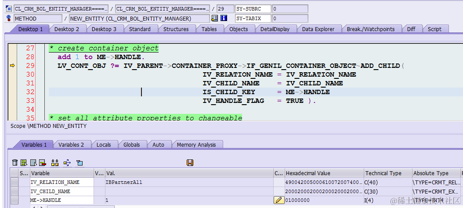Click the line number field showing 29

[225, 9]
